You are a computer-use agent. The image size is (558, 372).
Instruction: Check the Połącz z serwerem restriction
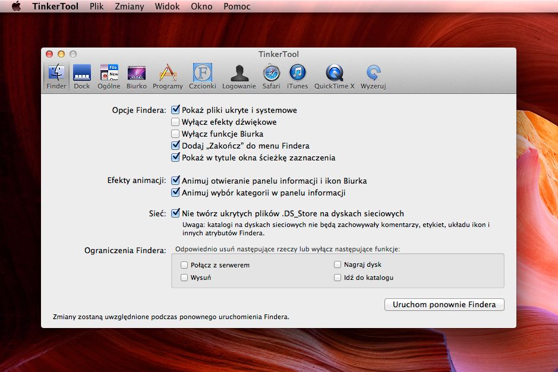pyautogui.click(x=184, y=265)
